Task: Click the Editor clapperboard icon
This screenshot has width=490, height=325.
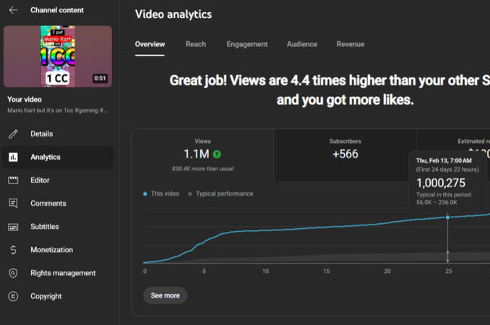Action: pyautogui.click(x=13, y=180)
